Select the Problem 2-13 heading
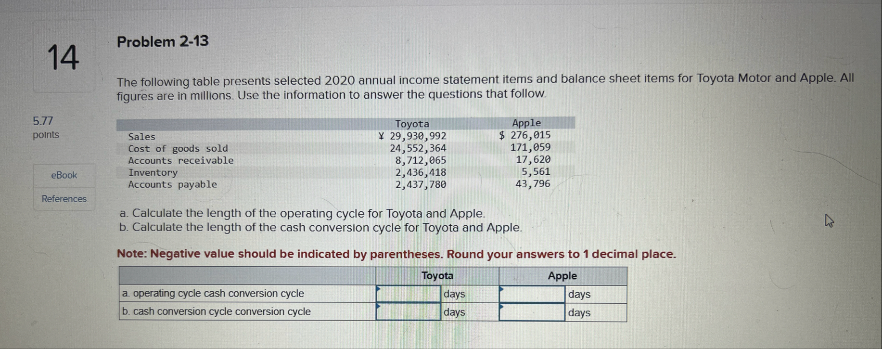Screen dimensions: 882x349 (163, 42)
